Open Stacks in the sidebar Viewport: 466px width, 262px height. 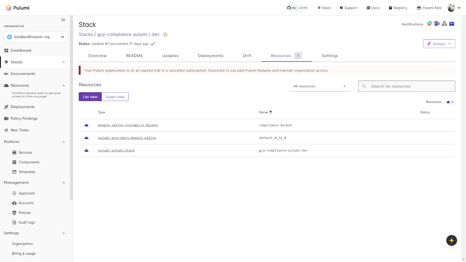point(17,62)
